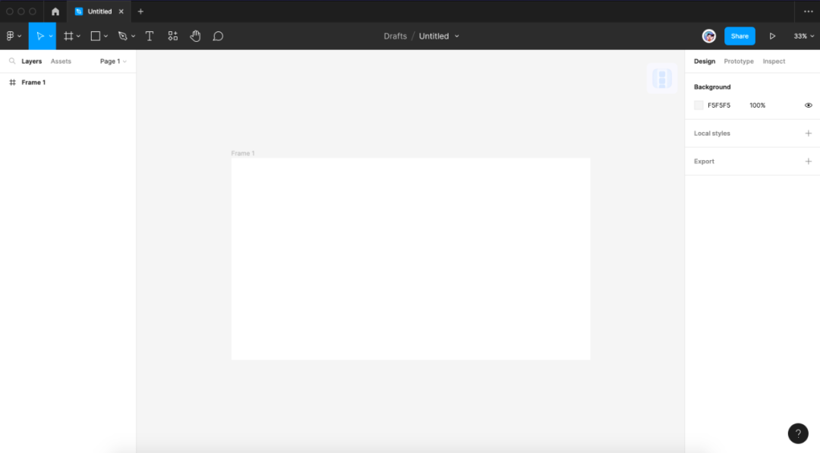
Task: Select the Frame tool
Action: point(68,36)
